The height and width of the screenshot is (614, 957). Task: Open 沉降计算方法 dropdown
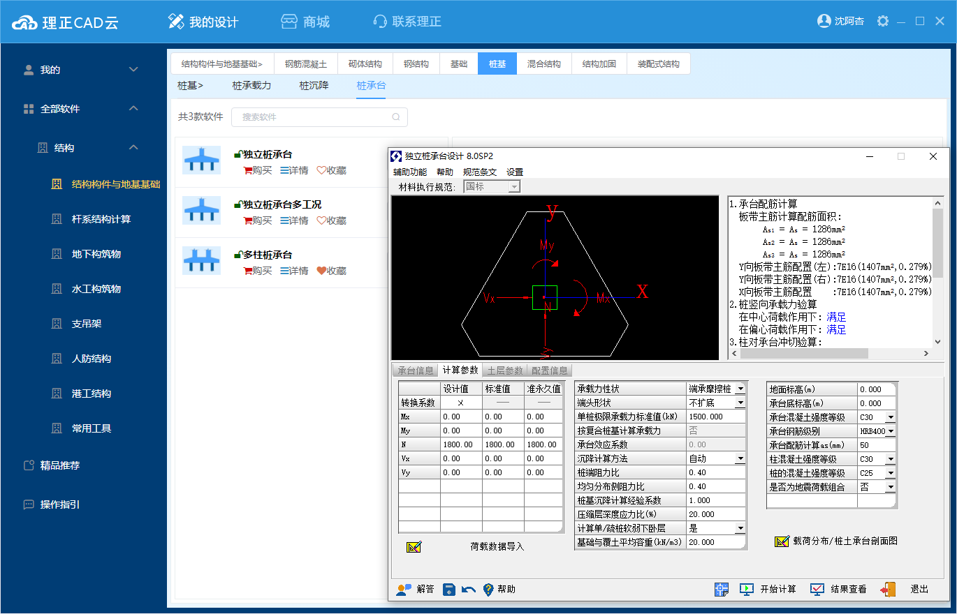point(740,458)
